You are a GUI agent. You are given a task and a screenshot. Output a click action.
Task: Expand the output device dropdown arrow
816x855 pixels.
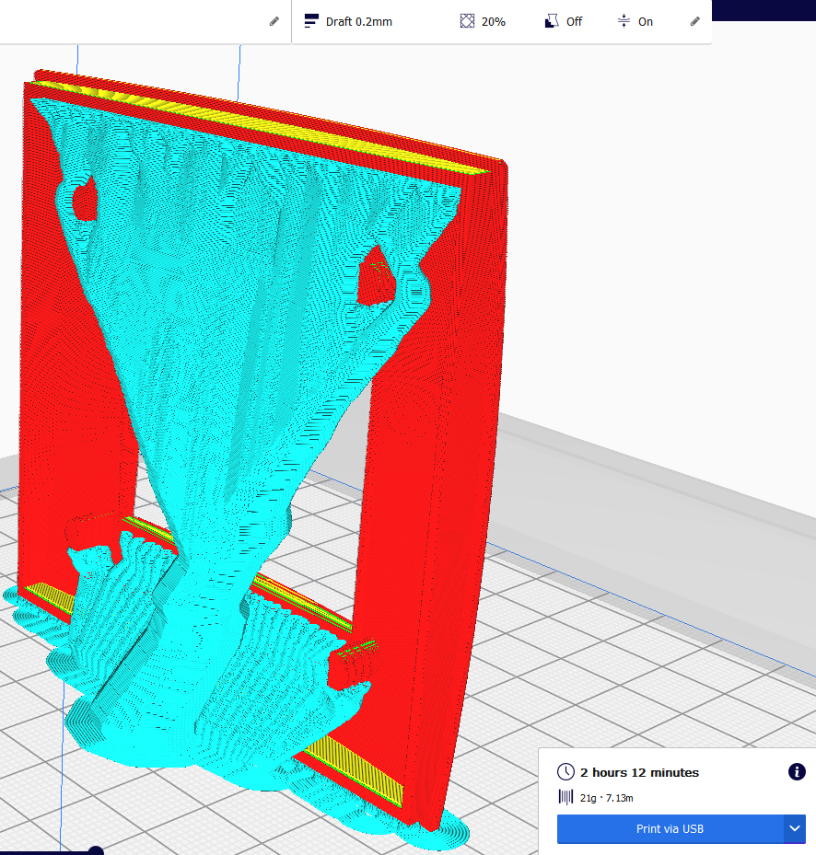tap(795, 829)
